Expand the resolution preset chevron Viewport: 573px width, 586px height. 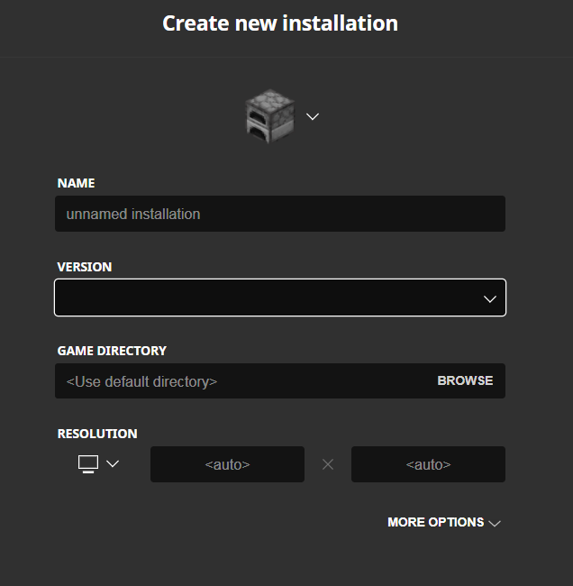click(x=113, y=463)
